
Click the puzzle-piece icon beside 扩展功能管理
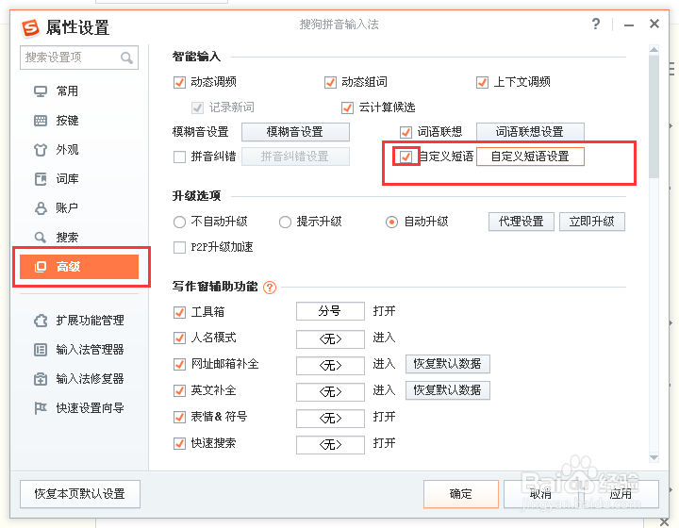pyautogui.click(x=41, y=321)
